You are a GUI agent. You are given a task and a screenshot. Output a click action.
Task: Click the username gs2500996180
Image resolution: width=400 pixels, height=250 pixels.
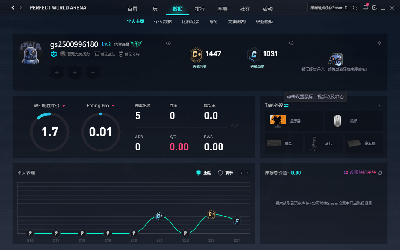coord(74,44)
